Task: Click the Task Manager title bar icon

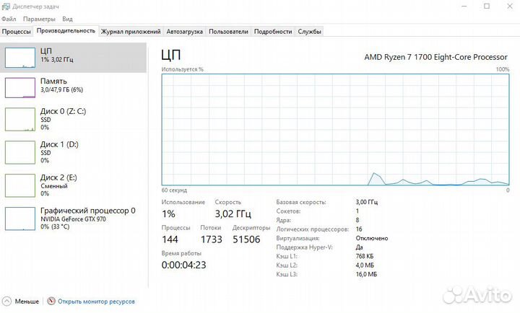Action: (6, 6)
